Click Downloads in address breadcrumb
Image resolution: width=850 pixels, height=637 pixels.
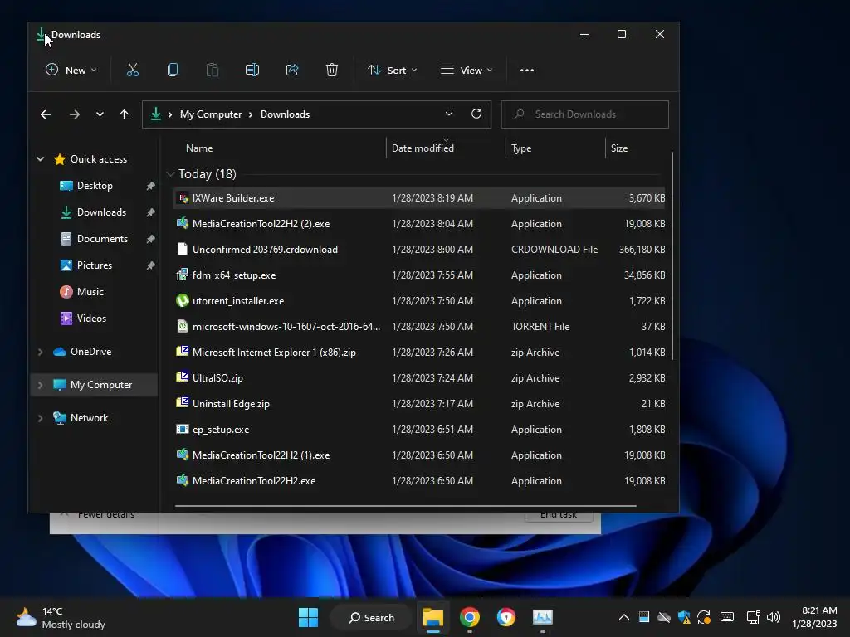tap(286, 114)
